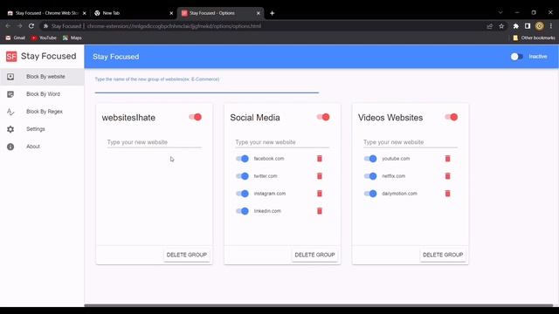Toggle the Social Media group switch

pyautogui.click(x=323, y=117)
